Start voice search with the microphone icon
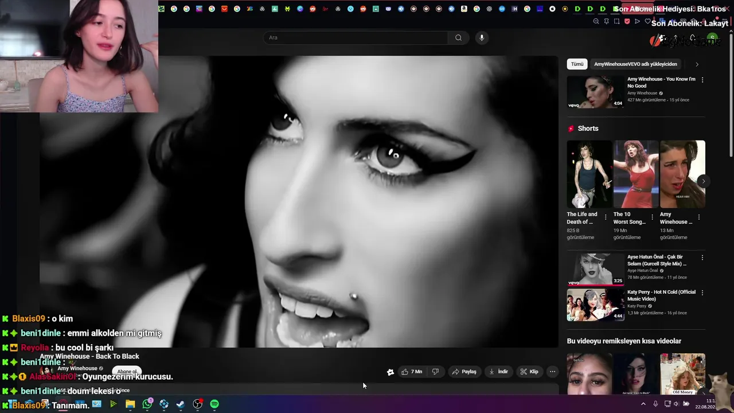 482,38
